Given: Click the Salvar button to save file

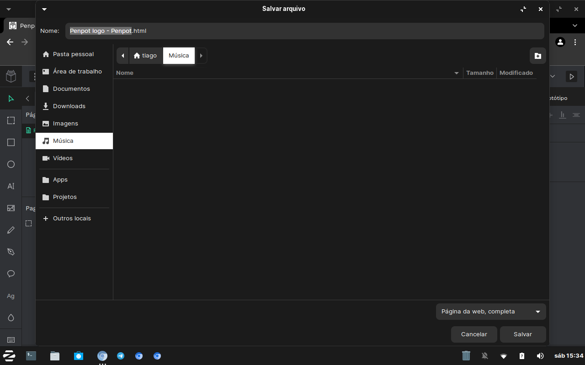Looking at the screenshot, I should click(522, 334).
